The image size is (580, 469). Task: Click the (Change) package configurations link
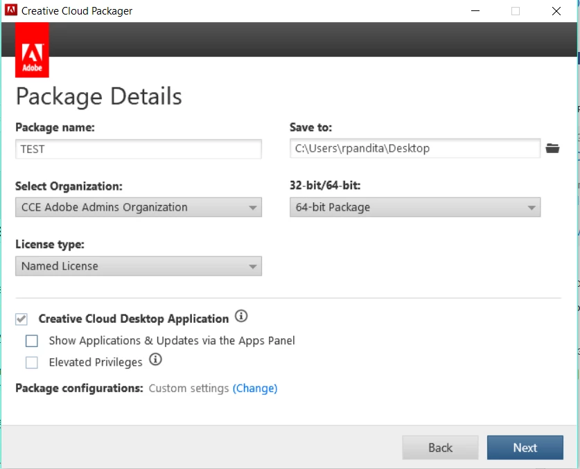pyautogui.click(x=255, y=389)
